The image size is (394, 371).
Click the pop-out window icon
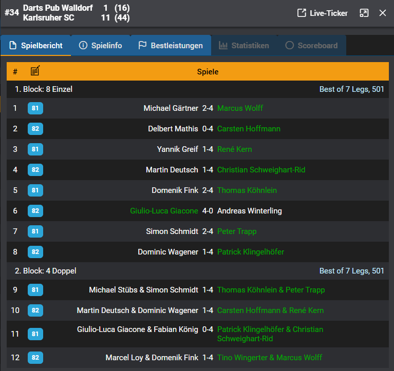364,13
